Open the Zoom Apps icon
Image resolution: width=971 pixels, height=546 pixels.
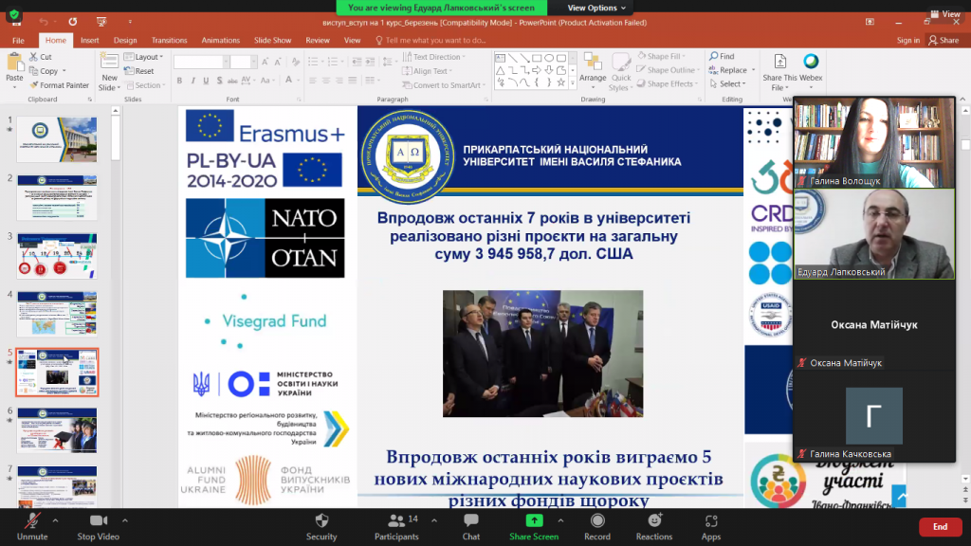pos(711,525)
